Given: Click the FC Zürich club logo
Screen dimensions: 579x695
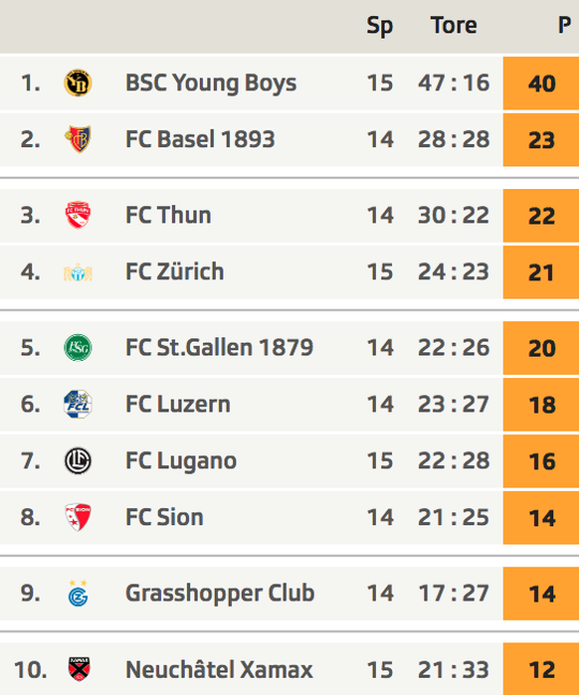Looking at the screenshot, I should click(78, 272).
